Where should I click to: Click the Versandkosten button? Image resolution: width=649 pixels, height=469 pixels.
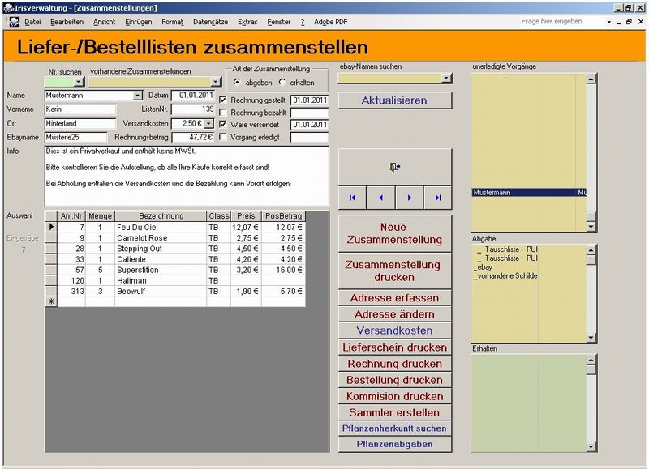pos(395,330)
